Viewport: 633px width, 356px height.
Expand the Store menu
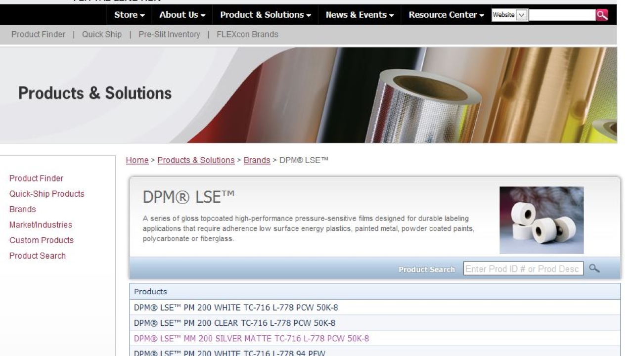(130, 15)
